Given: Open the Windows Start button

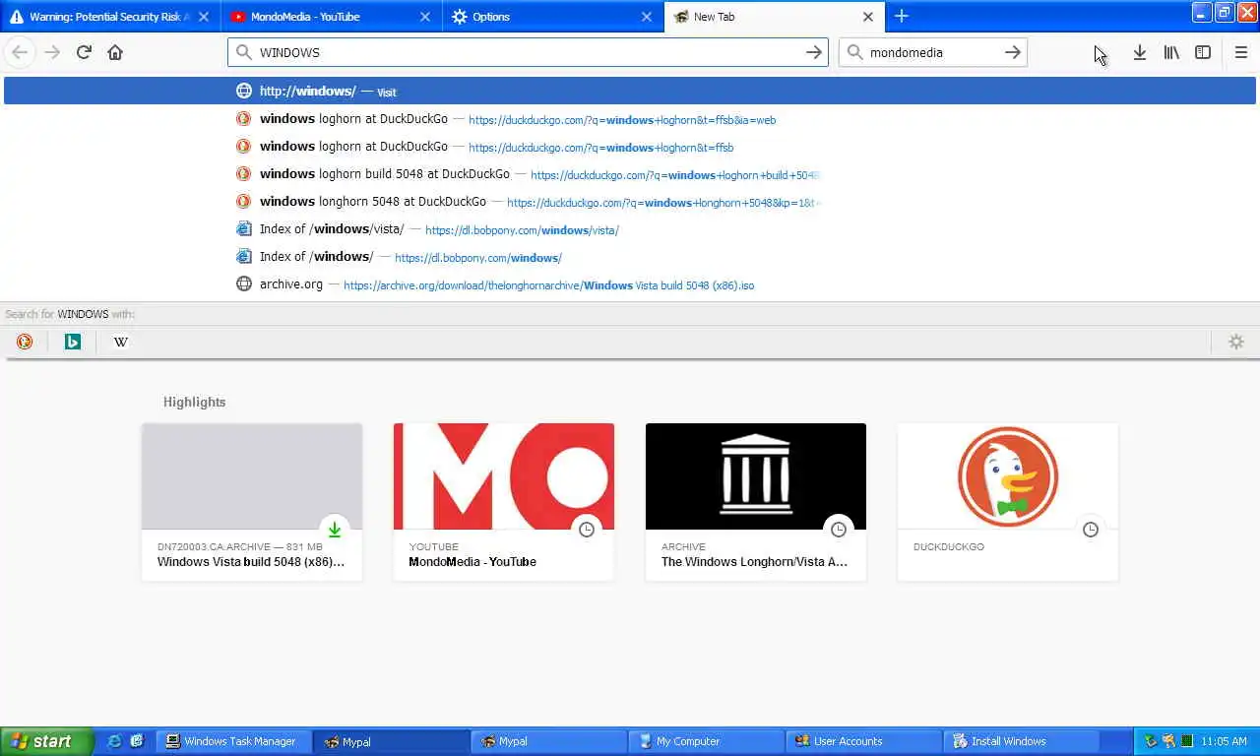Looking at the screenshot, I should click(47, 741).
